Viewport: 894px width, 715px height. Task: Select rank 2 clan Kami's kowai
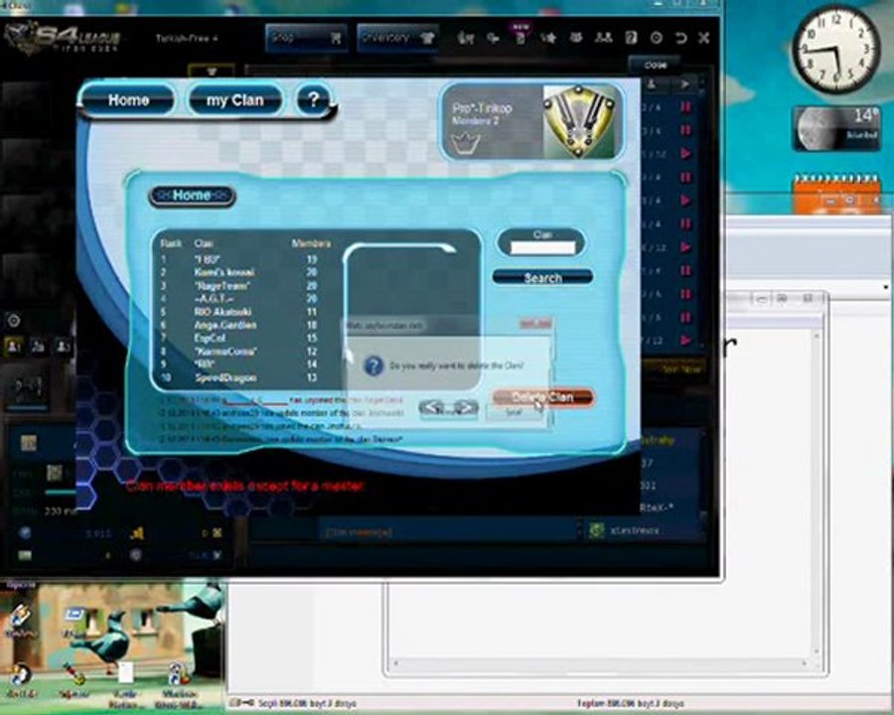238,272
